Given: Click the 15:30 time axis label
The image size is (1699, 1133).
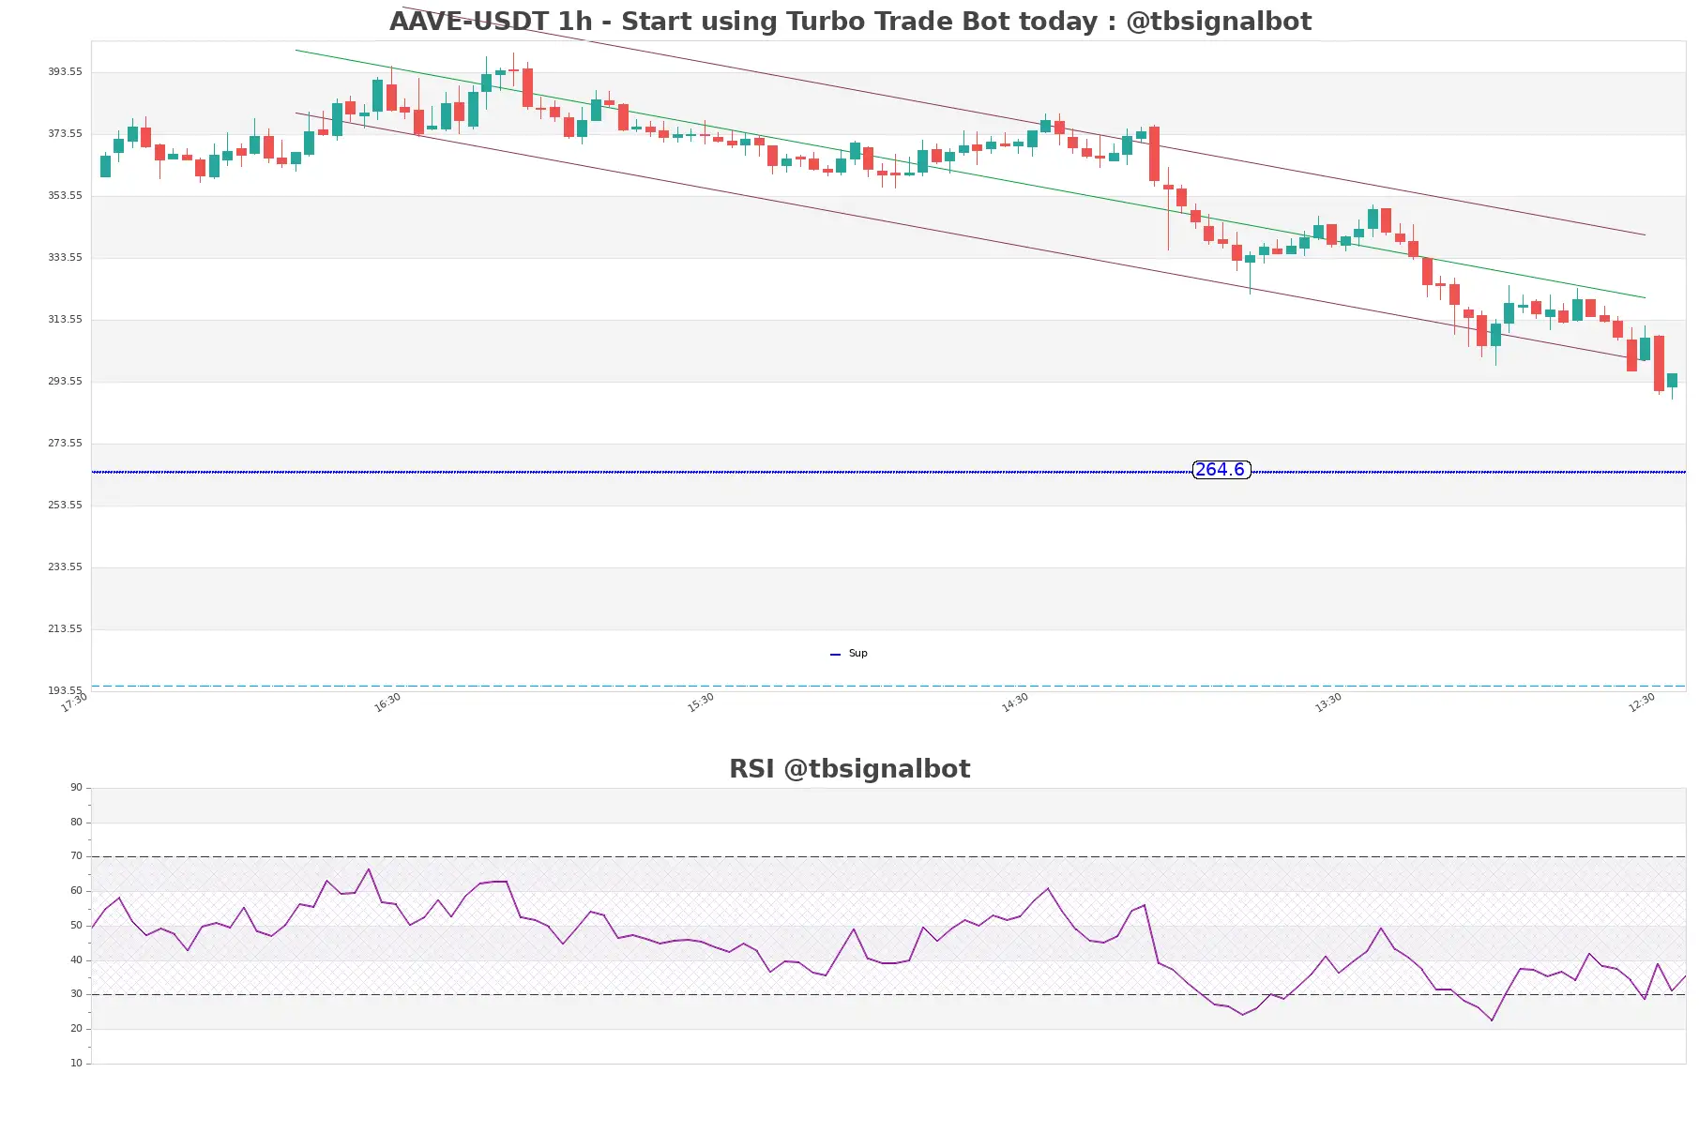Looking at the screenshot, I should 701,702.
